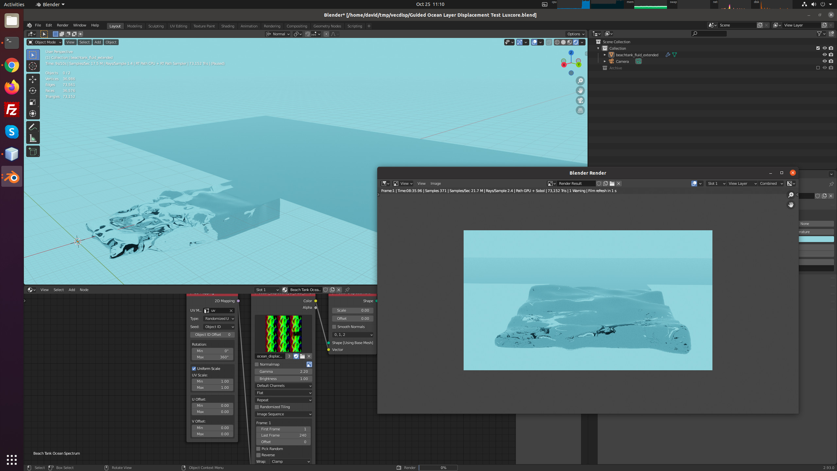
Task: Open the Render menu in top bar
Action: click(62, 25)
